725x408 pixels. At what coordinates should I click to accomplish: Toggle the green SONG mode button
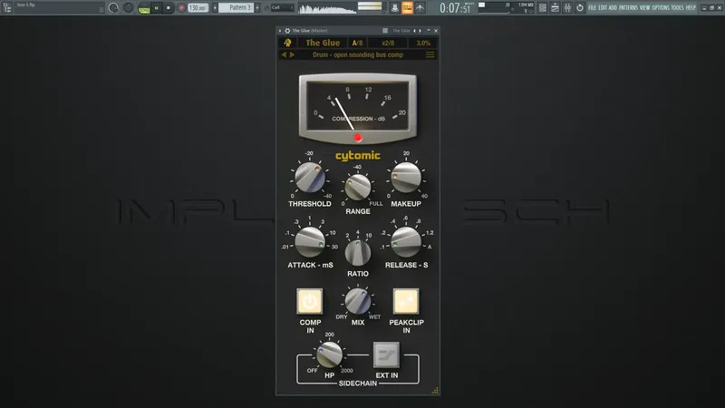pos(144,8)
